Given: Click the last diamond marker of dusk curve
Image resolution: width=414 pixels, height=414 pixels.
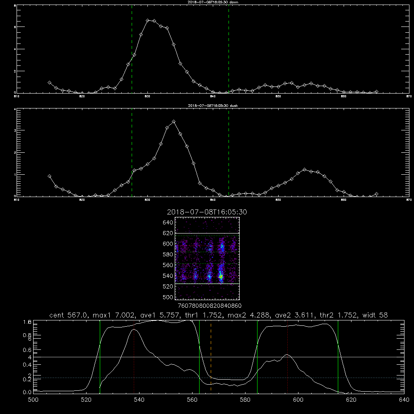Looking at the screenshot, I should coord(376,194).
